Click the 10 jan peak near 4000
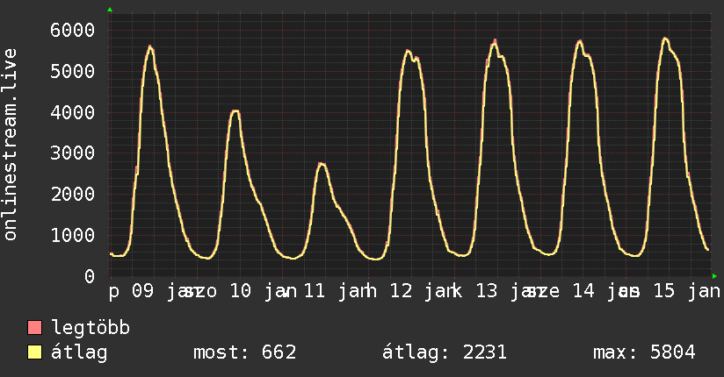 click(x=235, y=111)
